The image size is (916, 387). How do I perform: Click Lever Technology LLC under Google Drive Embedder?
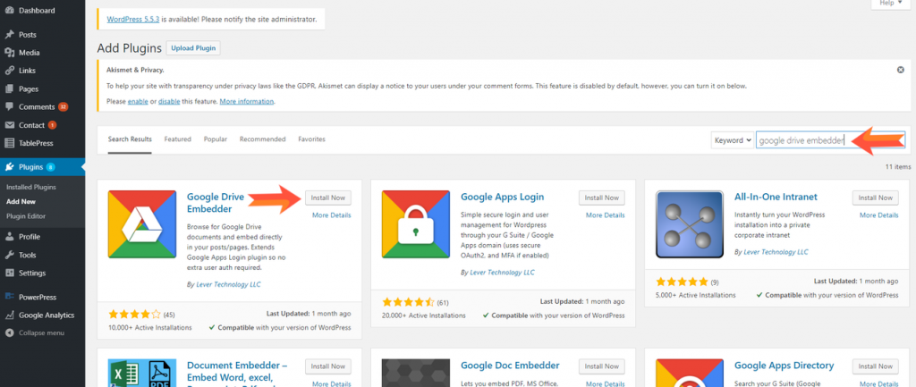[x=227, y=285]
